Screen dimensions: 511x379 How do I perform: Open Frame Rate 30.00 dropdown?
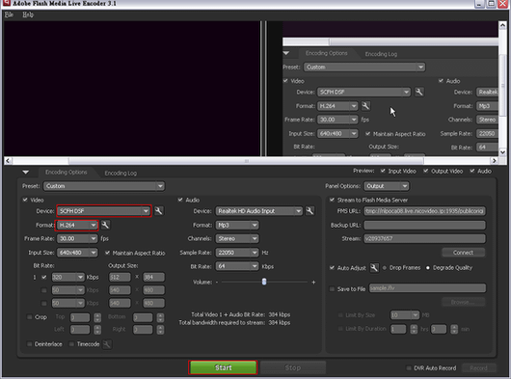(77, 238)
